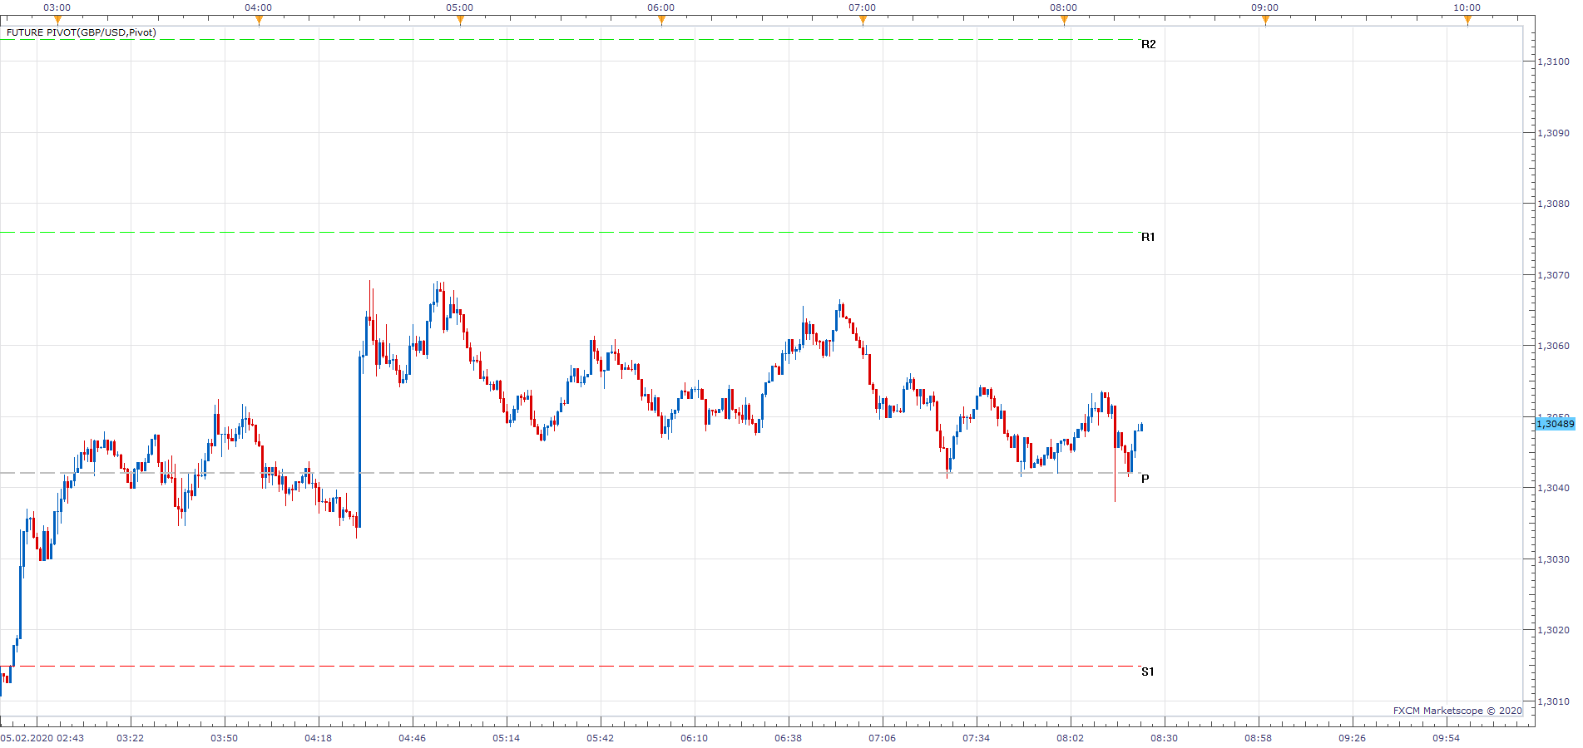
Task: Click the 09:54 time axis label
Action: (1447, 738)
